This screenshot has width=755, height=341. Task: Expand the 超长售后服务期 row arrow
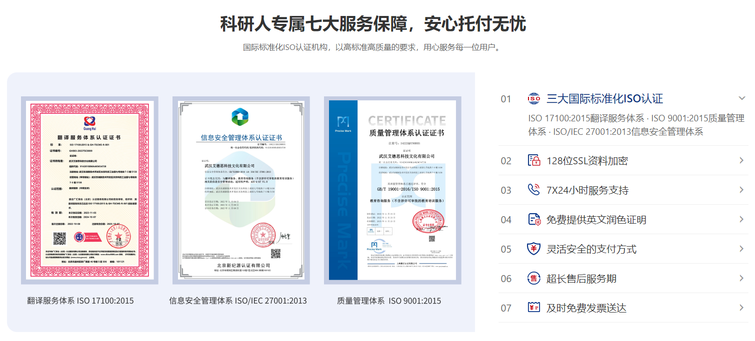742,278
